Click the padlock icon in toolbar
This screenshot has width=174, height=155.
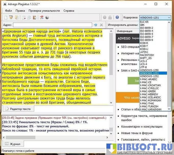110,18
